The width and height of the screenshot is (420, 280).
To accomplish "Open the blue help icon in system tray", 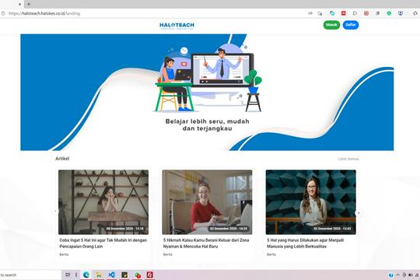I will 390,275.
